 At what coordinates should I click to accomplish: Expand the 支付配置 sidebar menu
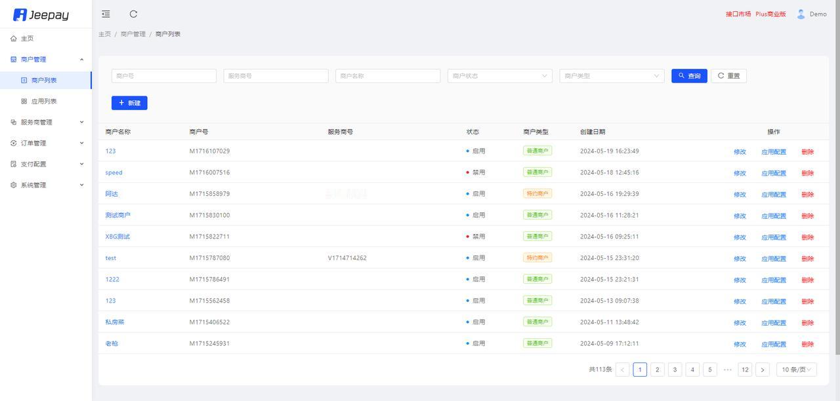pyautogui.click(x=46, y=164)
